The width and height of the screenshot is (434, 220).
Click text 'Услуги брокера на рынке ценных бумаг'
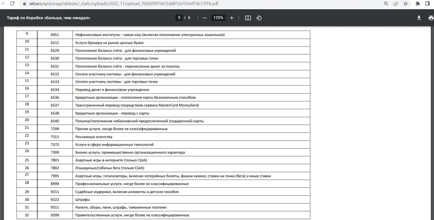coord(110,43)
